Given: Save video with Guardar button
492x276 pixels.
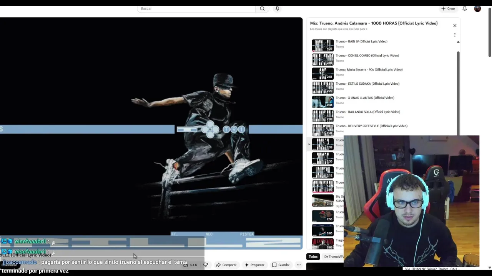Looking at the screenshot, I should (281, 265).
